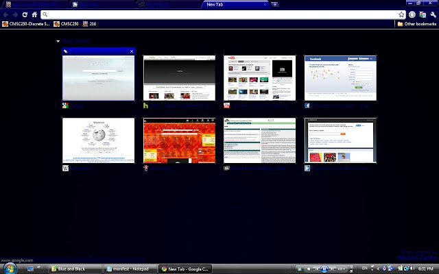
Task: Skip to next track in taskbar player
Action: click(x=333, y=269)
